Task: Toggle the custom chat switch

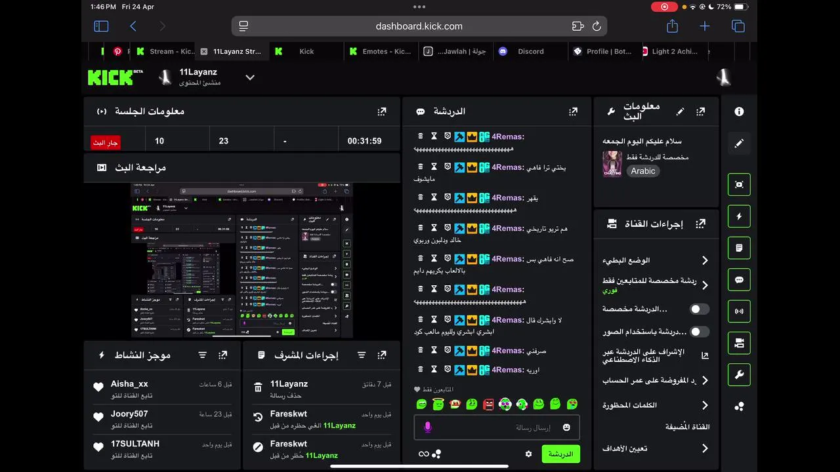Action: tap(700, 309)
